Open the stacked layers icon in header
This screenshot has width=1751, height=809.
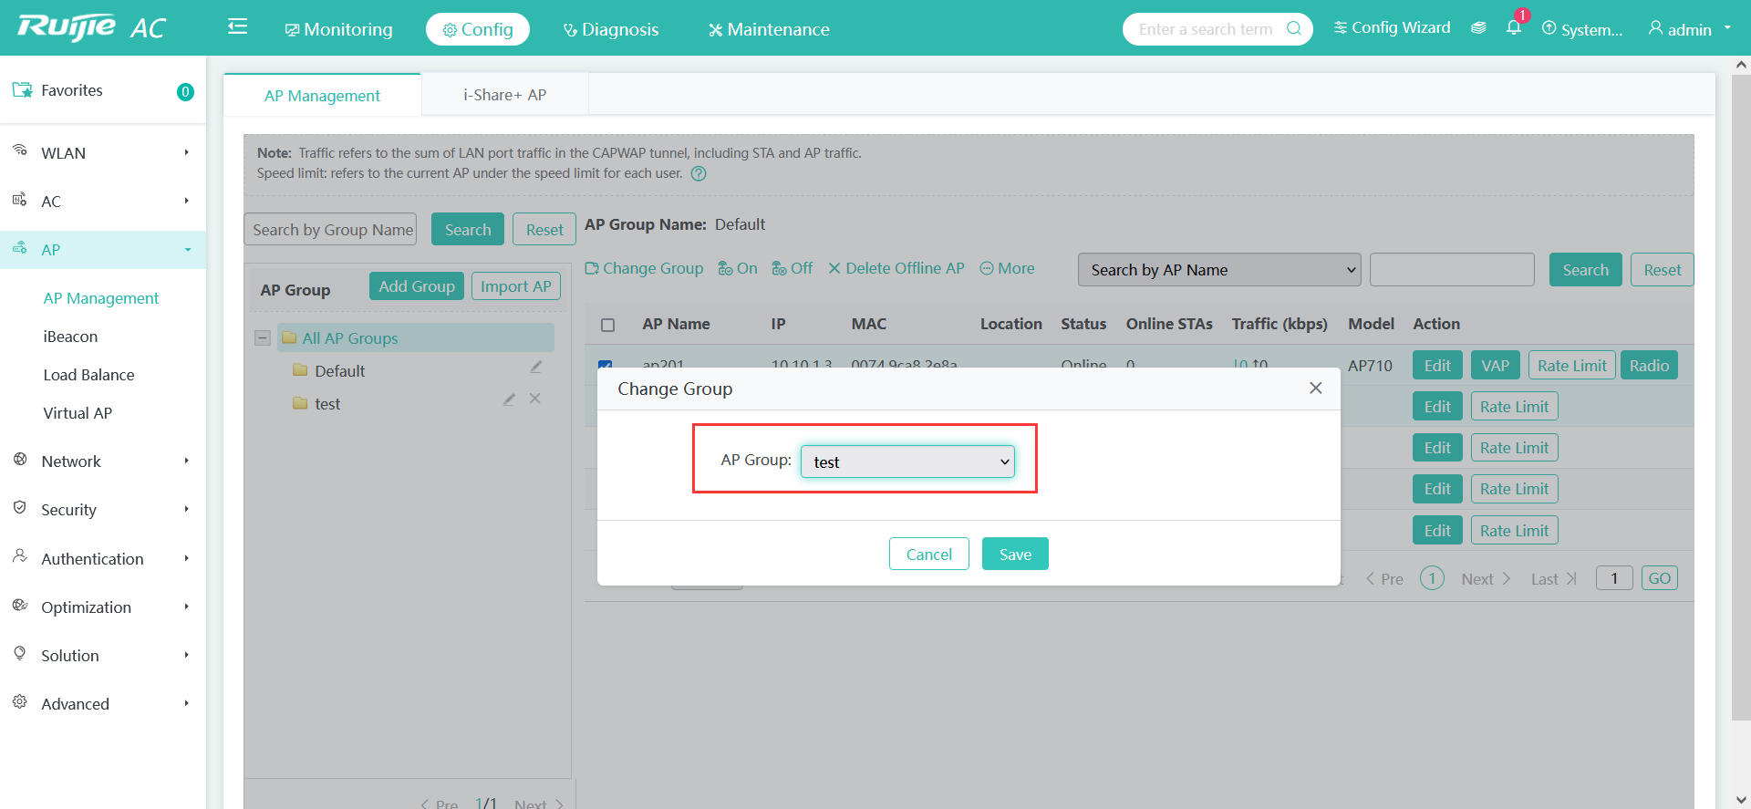point(1478,28)
